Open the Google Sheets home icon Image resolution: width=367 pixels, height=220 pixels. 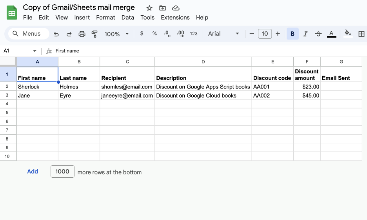(x=12, y=13)
